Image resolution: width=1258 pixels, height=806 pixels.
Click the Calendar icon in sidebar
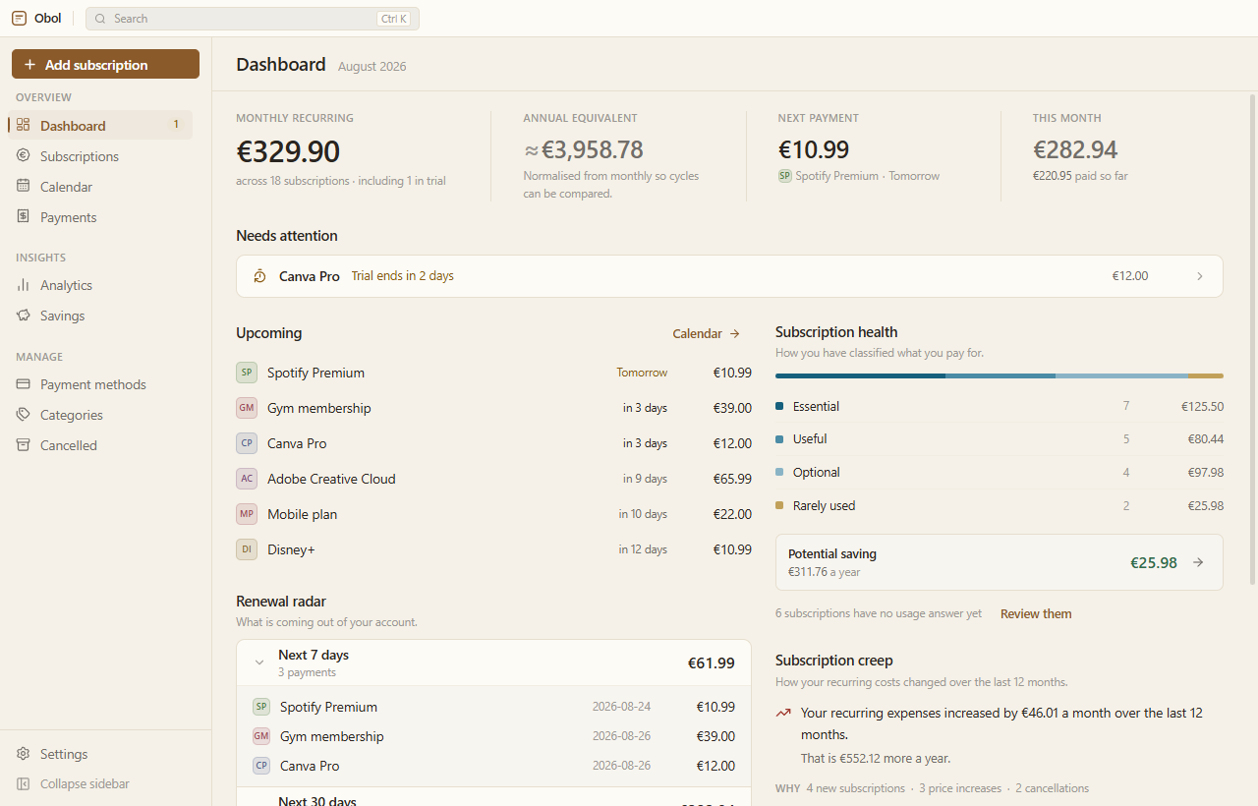pyautogui.click(x=24, y=186)
